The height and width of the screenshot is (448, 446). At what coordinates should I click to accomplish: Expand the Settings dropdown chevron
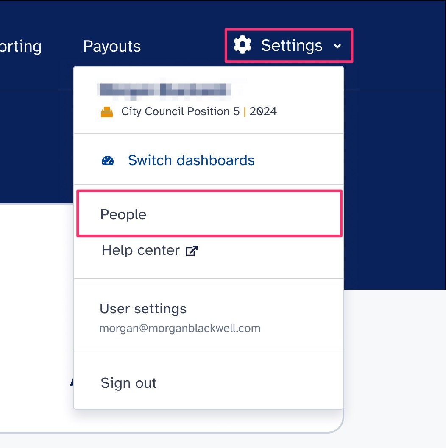[x=337, y=46]
